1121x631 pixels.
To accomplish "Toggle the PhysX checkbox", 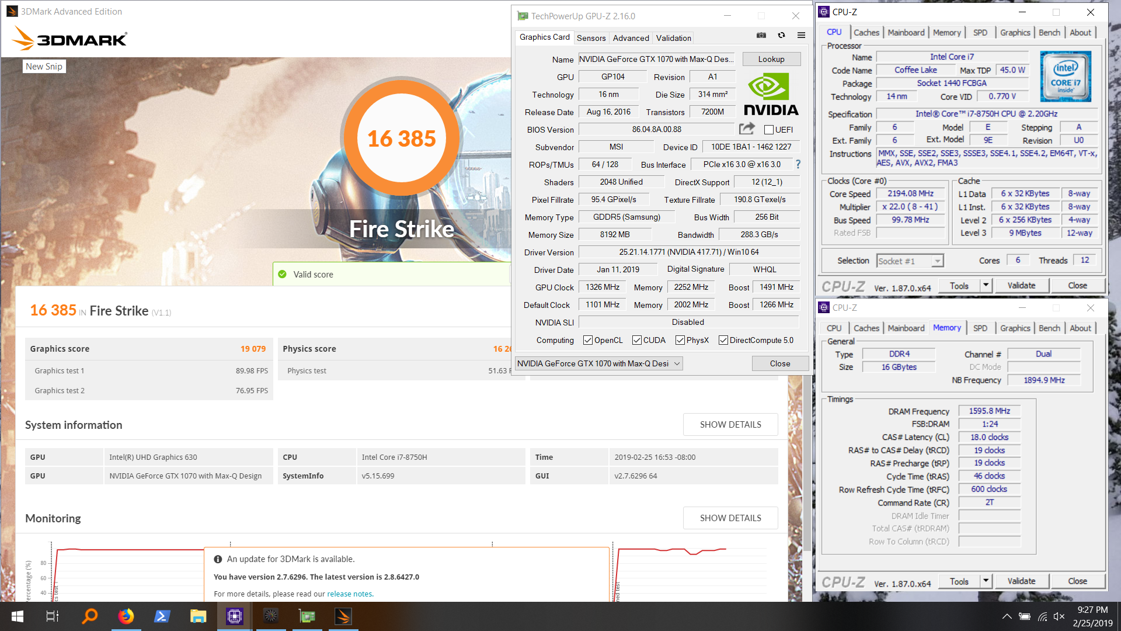I will [680, 340].
